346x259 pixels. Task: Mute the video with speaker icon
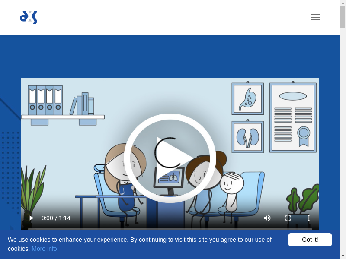click(x=267, y=218)
